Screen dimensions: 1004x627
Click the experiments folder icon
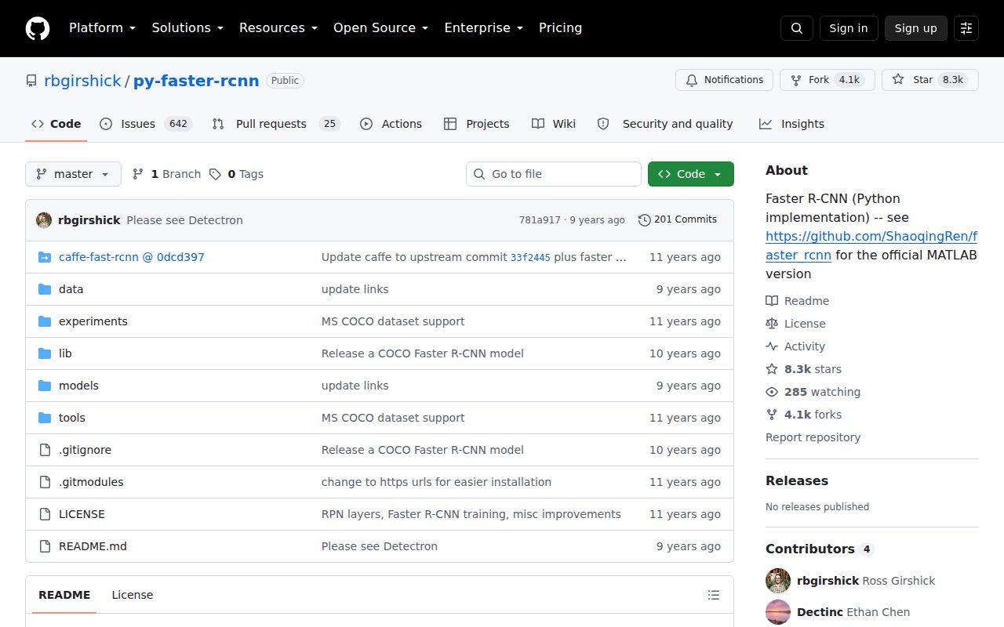click(45, 321)
